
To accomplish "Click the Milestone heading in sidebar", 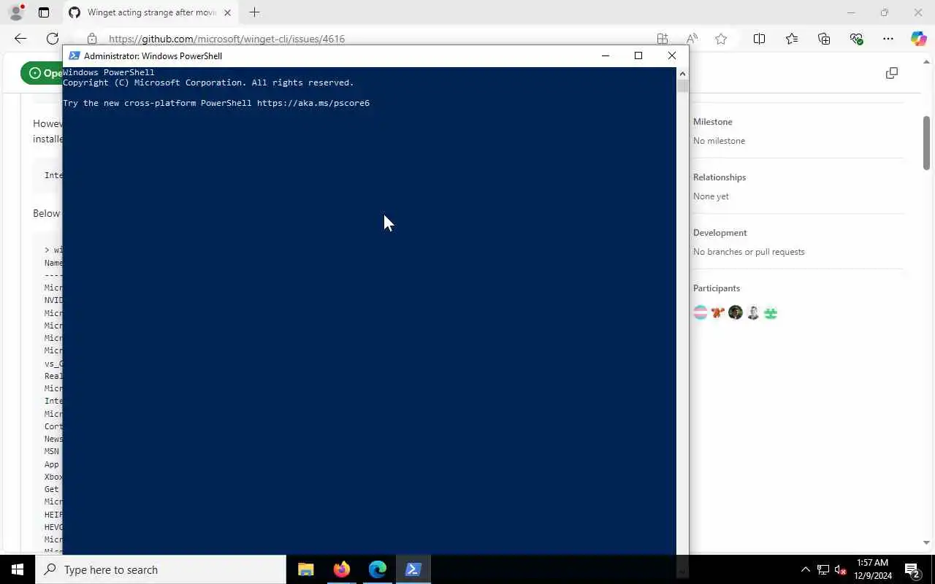I will coord(712,122).
